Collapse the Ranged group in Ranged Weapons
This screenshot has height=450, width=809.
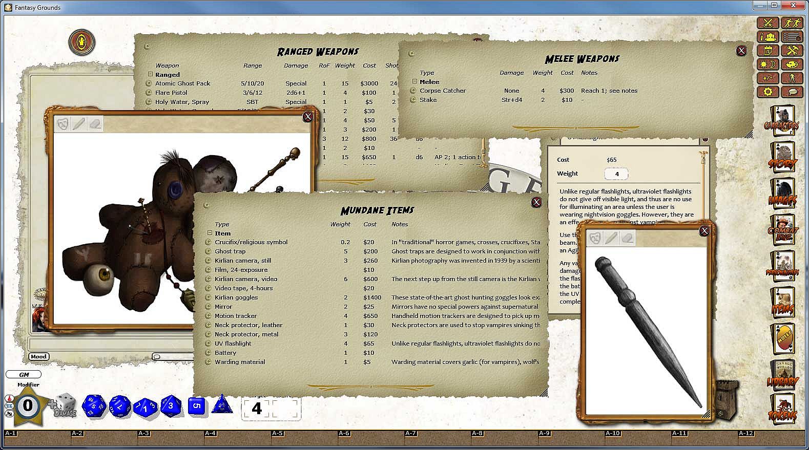[151, 74]
